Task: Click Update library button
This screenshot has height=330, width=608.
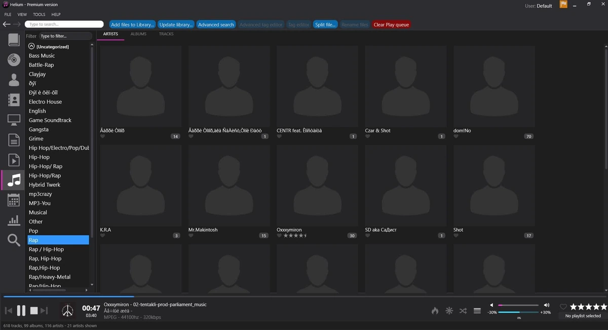Action: [x=176, y=24]
